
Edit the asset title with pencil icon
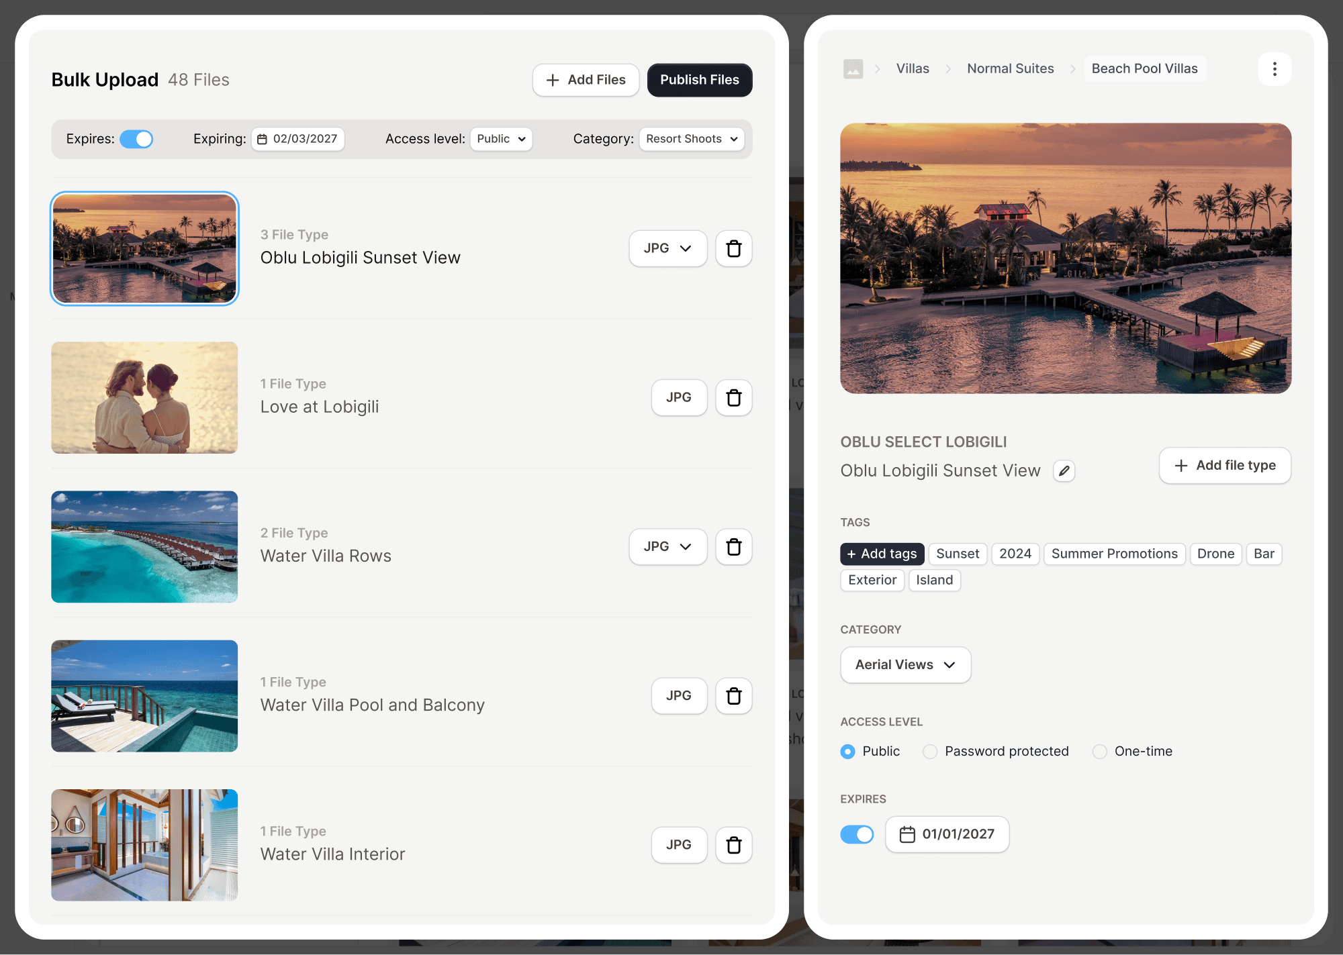pyautogui.click(x=1064, y=471)
